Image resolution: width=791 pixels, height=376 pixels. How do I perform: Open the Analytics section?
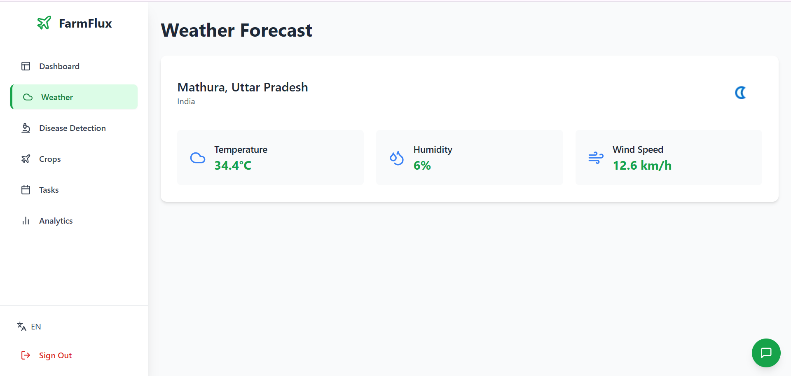click(56, 221)
